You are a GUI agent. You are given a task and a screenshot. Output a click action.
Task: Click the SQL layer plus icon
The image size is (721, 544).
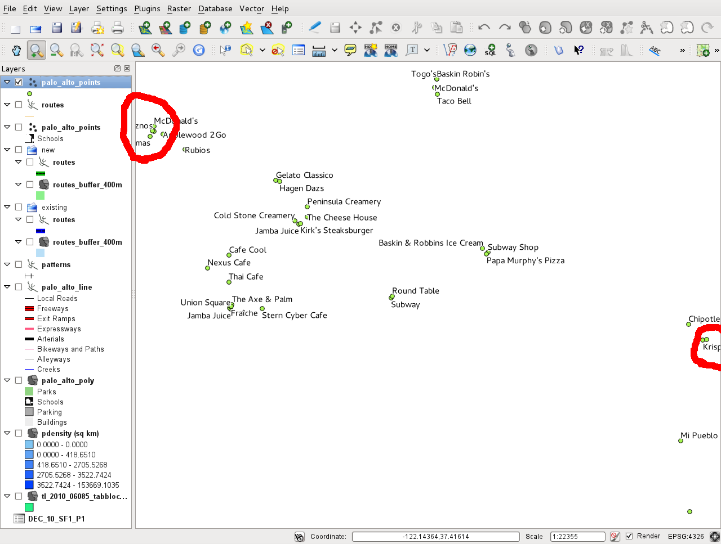pyautogui.click(x=491, y=51)
